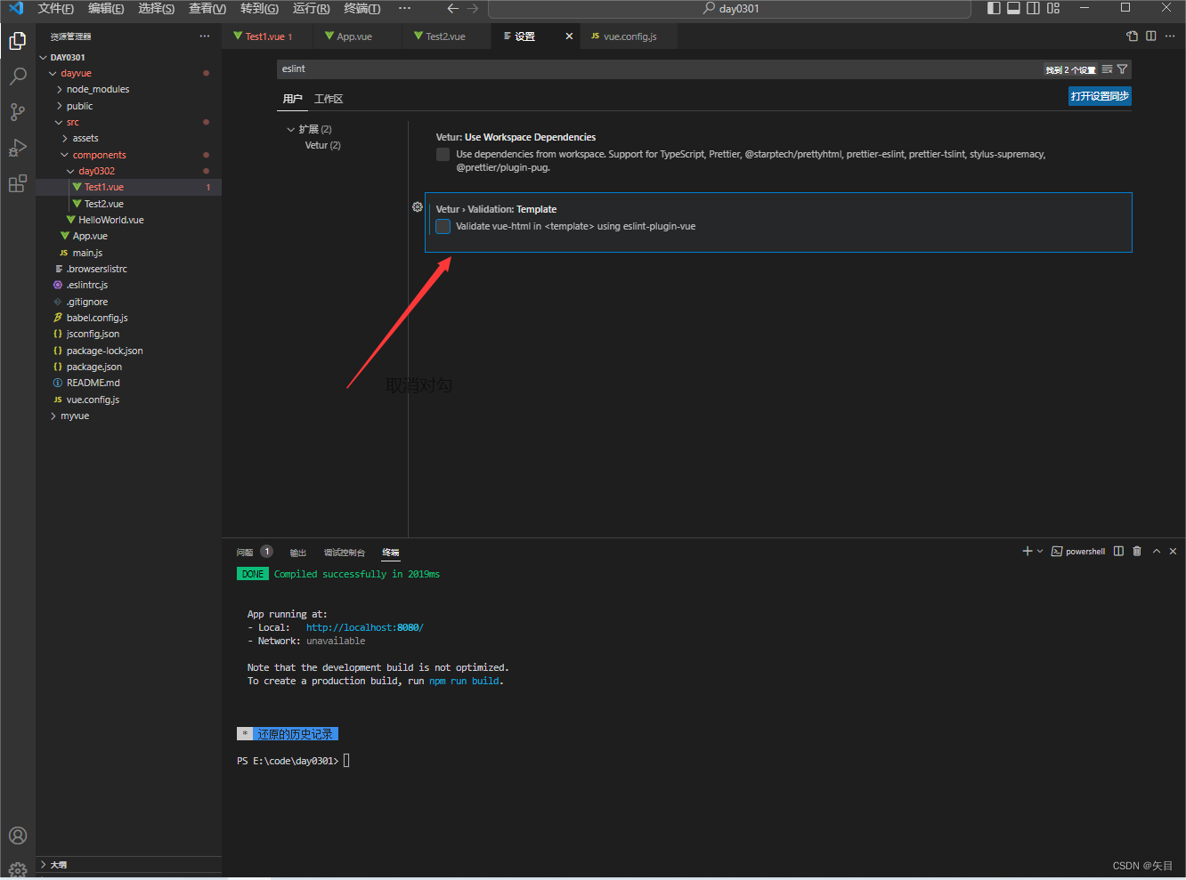The width and height of the screenshot is (1186, 880).
Task: Close the terminal panel
Action: (x=1173, y=552)
